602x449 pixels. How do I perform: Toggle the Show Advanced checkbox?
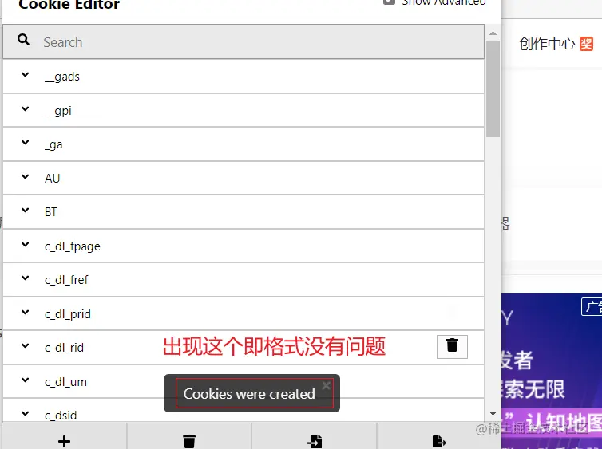pos(389,2)
